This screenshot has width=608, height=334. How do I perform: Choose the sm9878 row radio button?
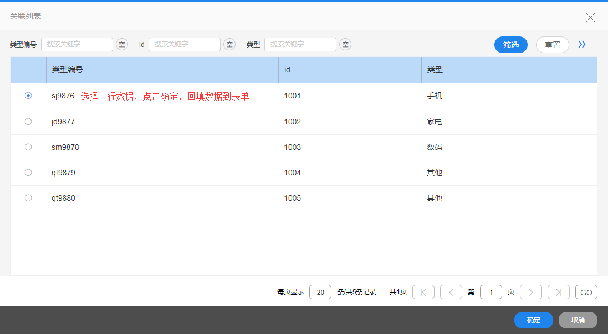pyautogui.click(x=28, y=147)
